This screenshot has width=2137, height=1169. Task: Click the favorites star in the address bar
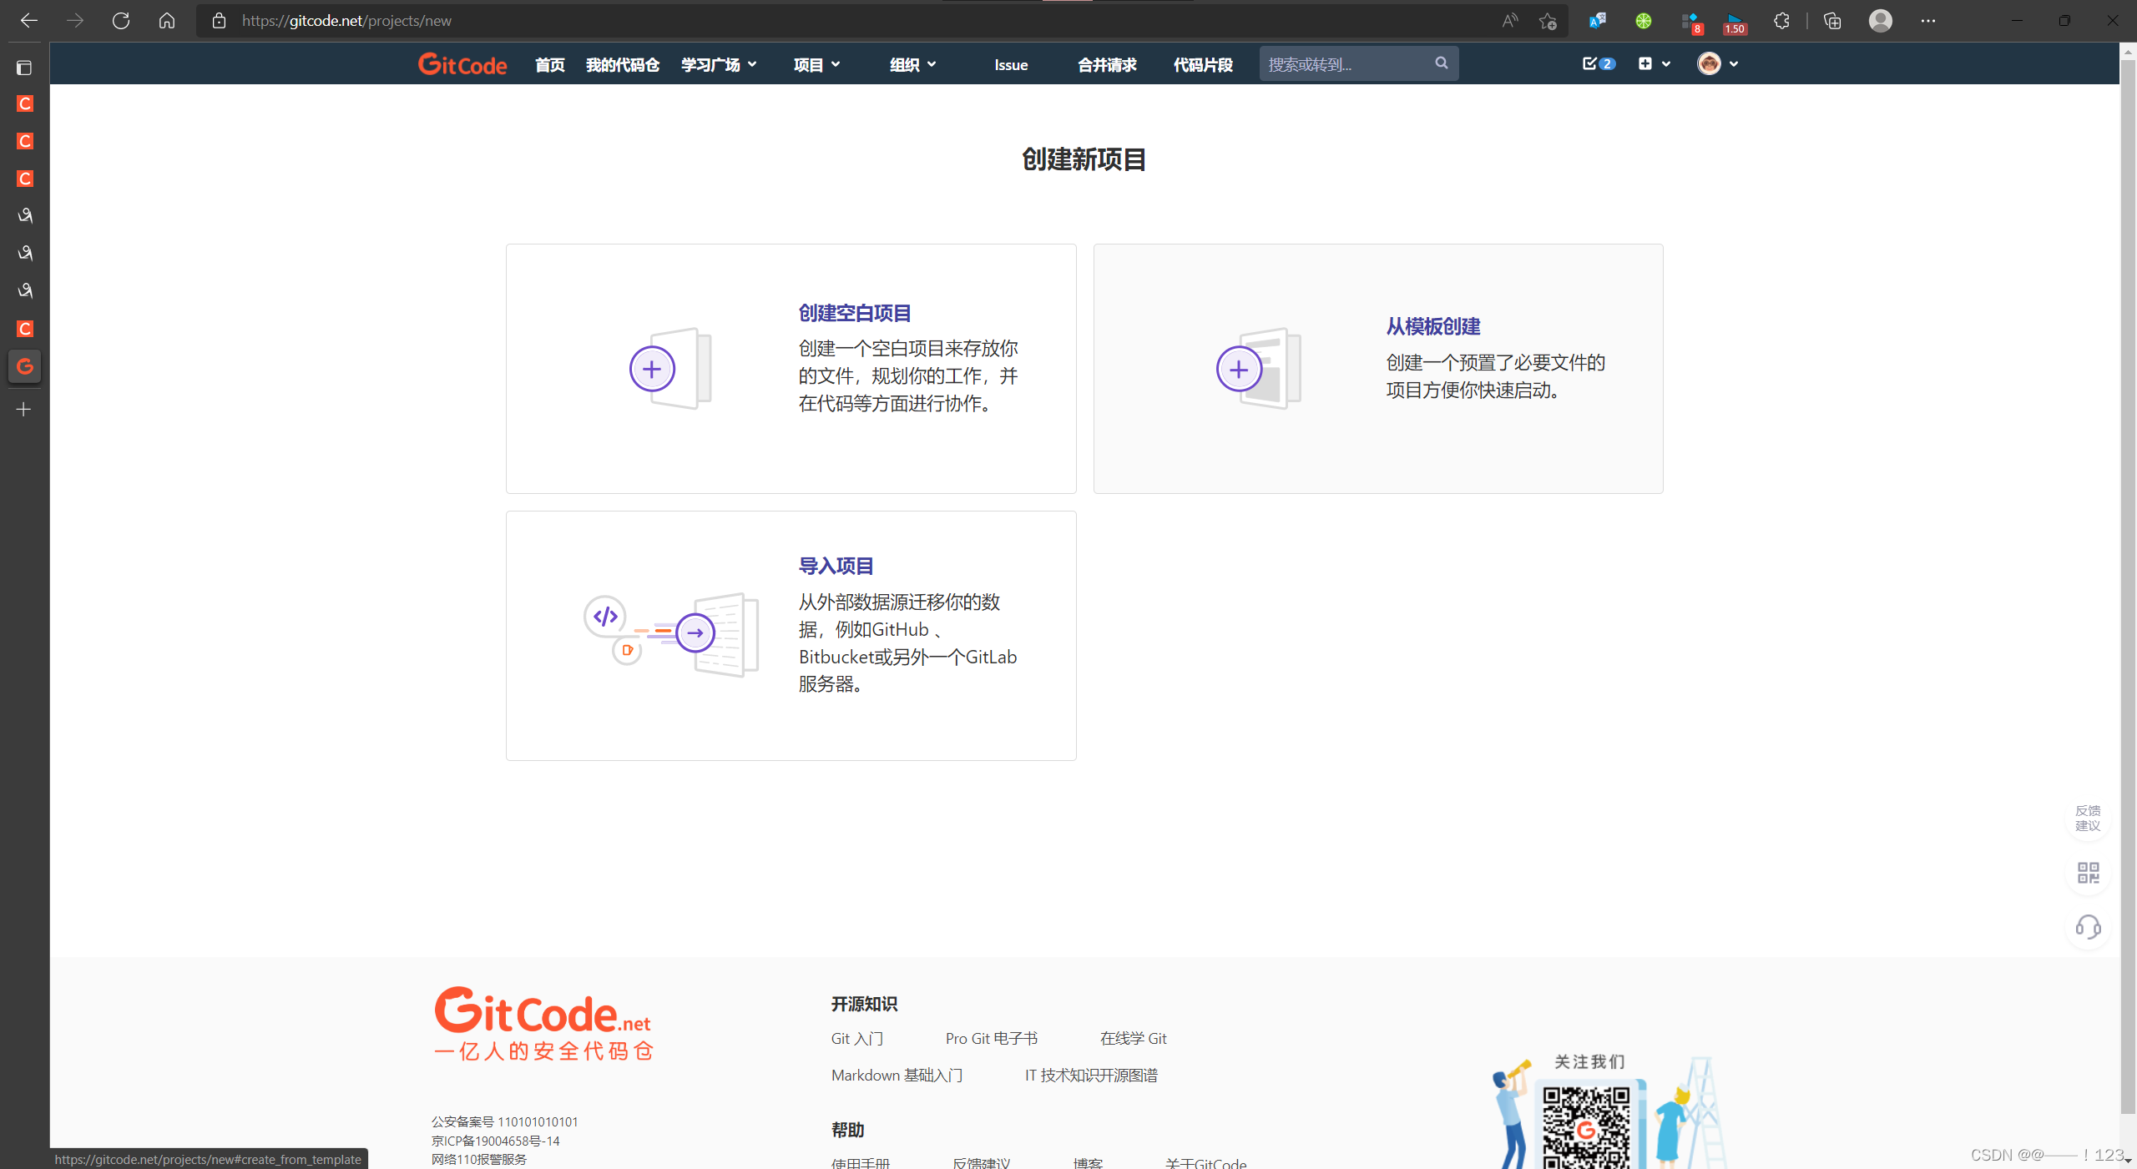click(x=1548, y=20)
